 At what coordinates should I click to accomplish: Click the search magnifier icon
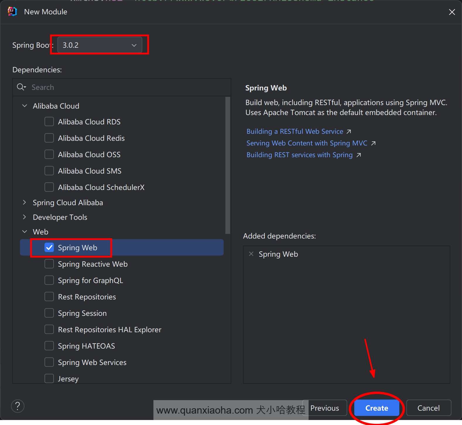(21, 87)
